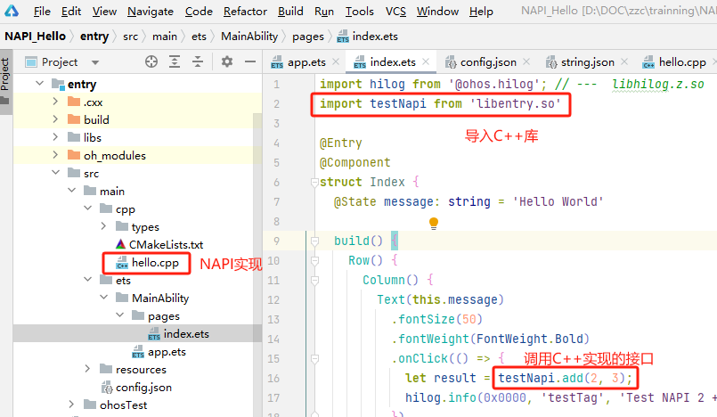Close the config.json editor tab
Screen dimensions: 717x417
coord(526,61)
